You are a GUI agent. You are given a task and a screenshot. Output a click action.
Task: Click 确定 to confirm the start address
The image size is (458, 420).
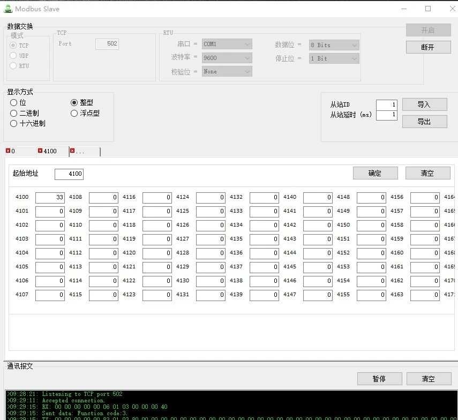[375, 173]
